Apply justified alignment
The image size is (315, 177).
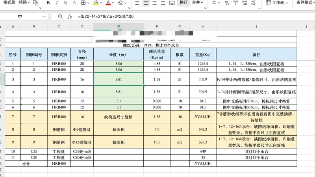pyautogui.click(x=163, y=3)
